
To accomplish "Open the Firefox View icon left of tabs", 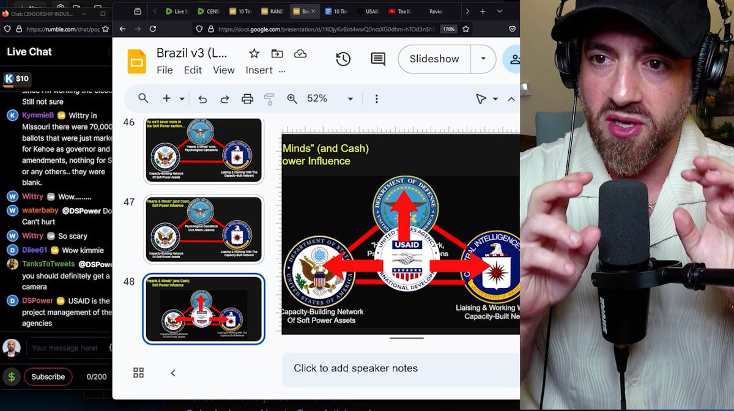I will click(x=137, y=11).
